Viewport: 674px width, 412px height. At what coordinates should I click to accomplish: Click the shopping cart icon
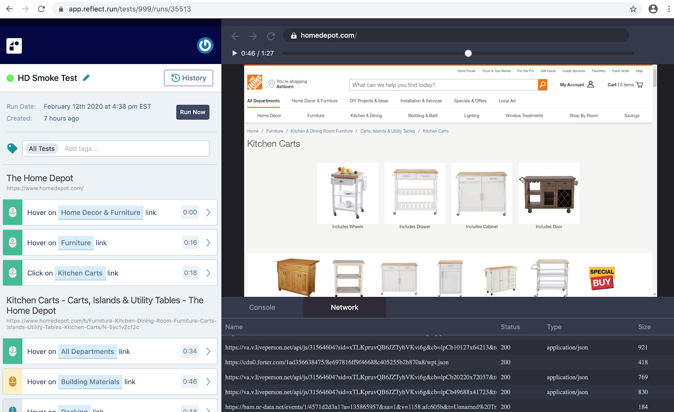pyautogui.click(x=639, y=85)
